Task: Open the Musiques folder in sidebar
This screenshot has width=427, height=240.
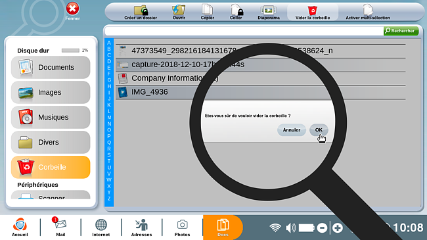Action: (51, 117)
